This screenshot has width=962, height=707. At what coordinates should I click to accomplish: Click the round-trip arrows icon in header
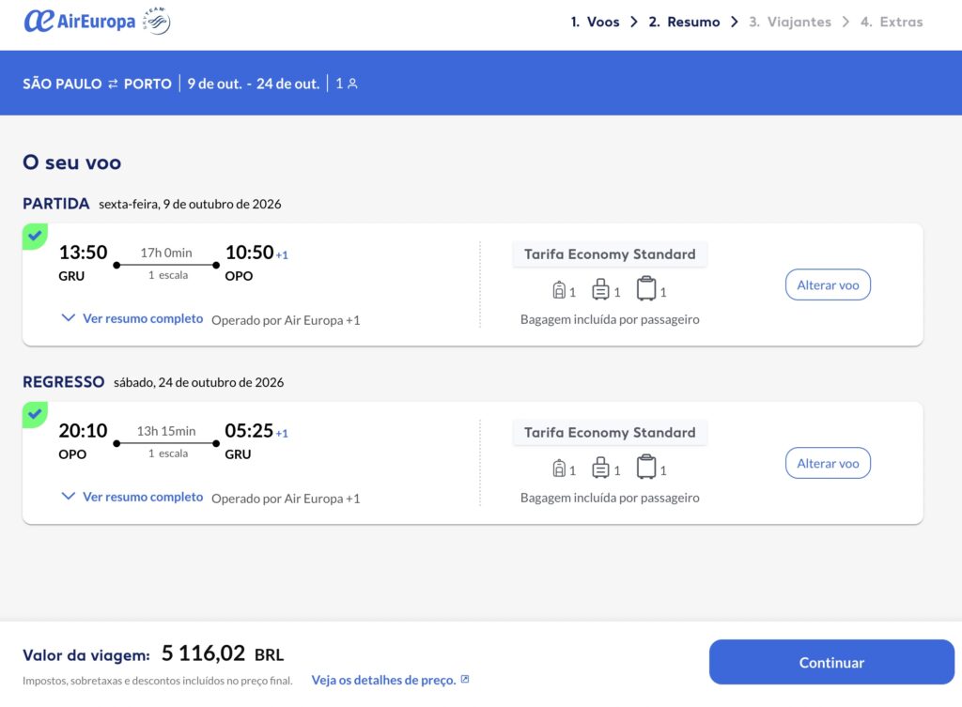click(113, 84)
